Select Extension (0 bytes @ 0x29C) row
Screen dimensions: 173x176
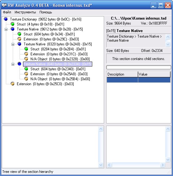coord(51,39)
